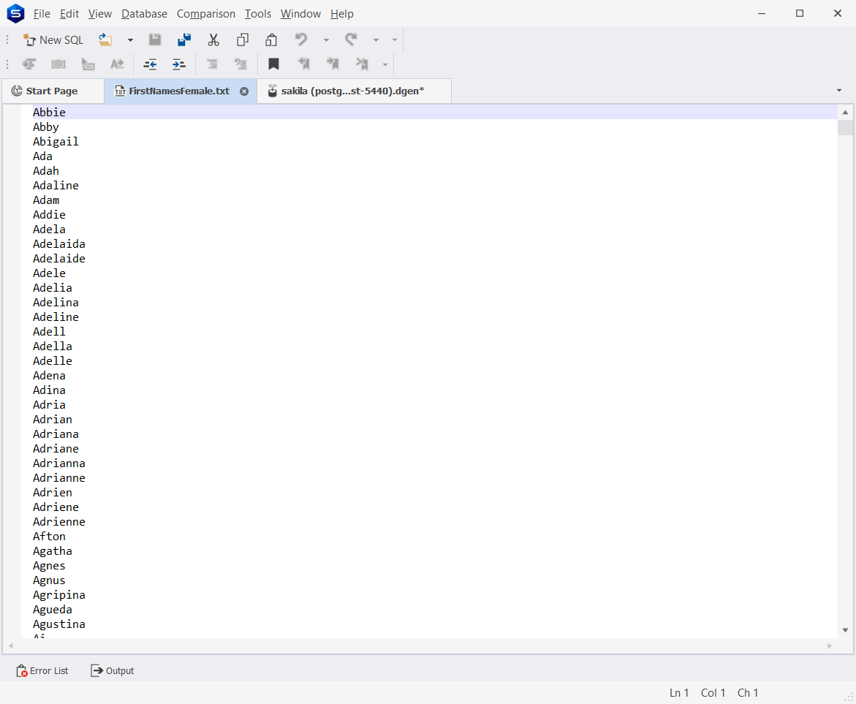856x704 pixels.
Task: Cut selection with the scissors icon
Action: (213, 40)
